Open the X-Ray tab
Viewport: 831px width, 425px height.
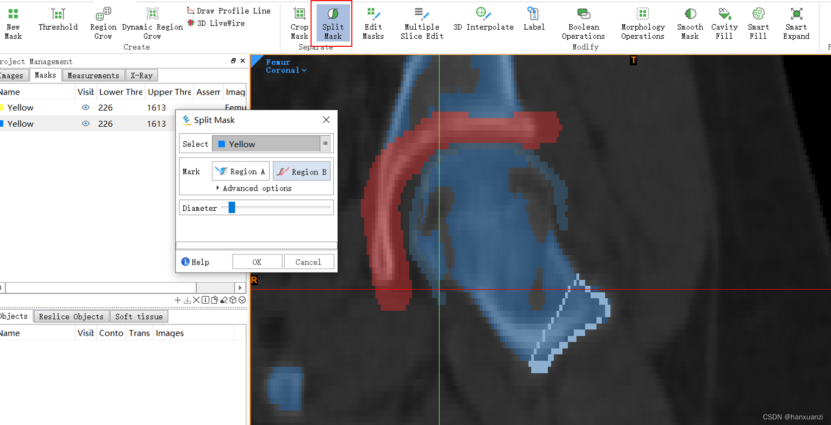tap(141, 75)
